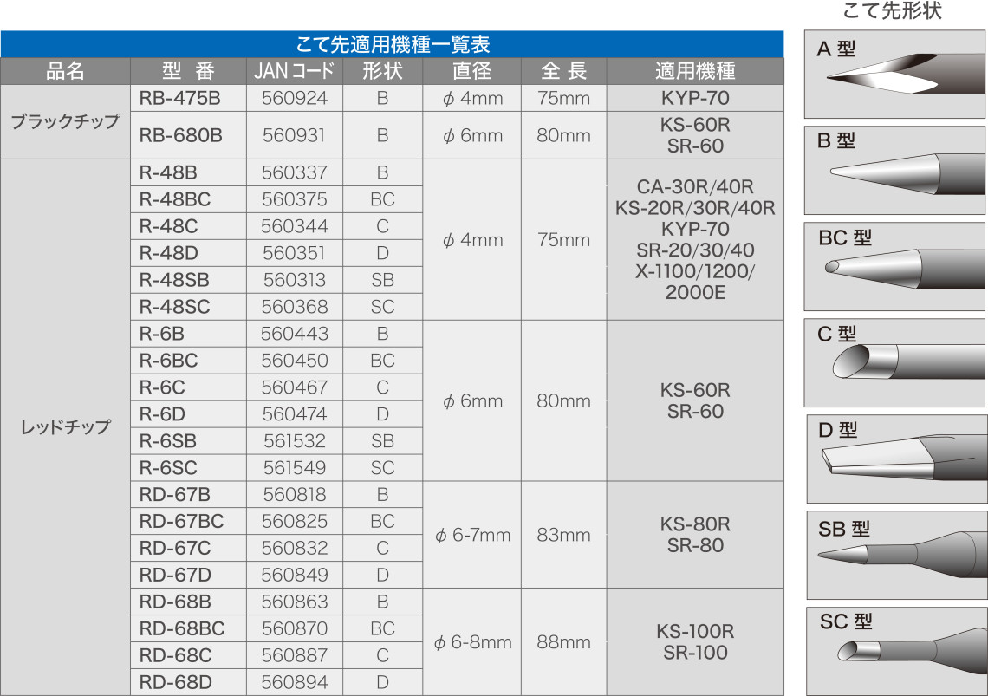The width and height of the screenshot is (988, 696).
Task: Select the D型 chisel tip picture
Action: click(x=895, y=459)
